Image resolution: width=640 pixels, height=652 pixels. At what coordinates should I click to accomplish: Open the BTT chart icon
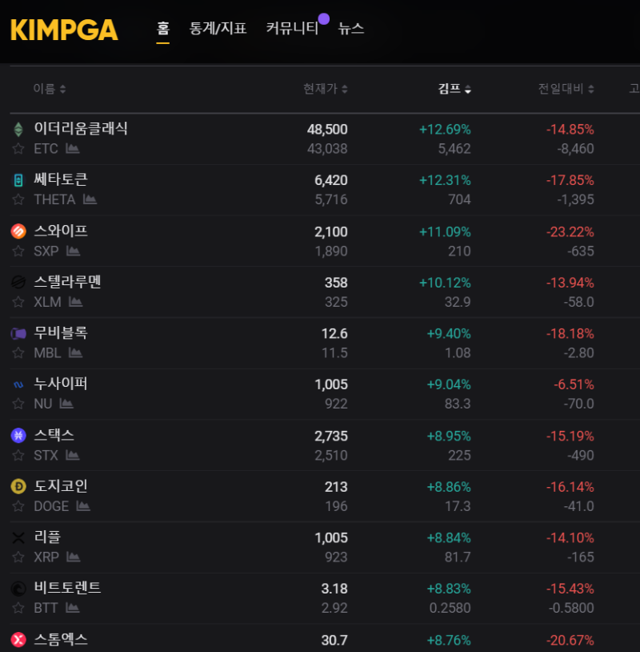click(72, 607)
